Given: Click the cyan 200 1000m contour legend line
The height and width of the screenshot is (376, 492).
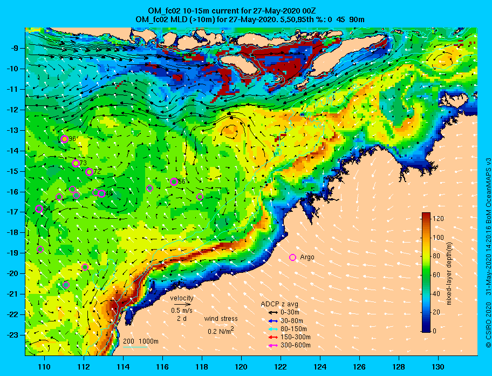Looking at the screenshot, I should (135, 347).
